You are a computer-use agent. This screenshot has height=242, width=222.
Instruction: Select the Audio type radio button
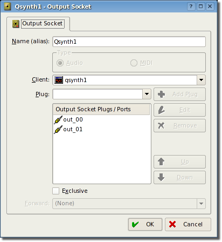point(60,63)
